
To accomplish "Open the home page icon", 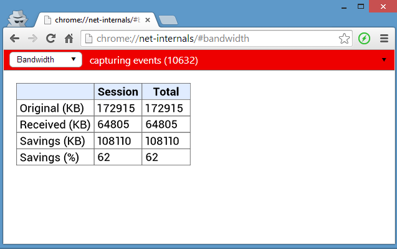I will pos(69,39).
